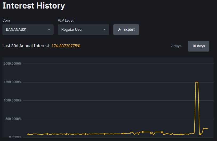Click the VIP Level field label

(x=66, y=20)
